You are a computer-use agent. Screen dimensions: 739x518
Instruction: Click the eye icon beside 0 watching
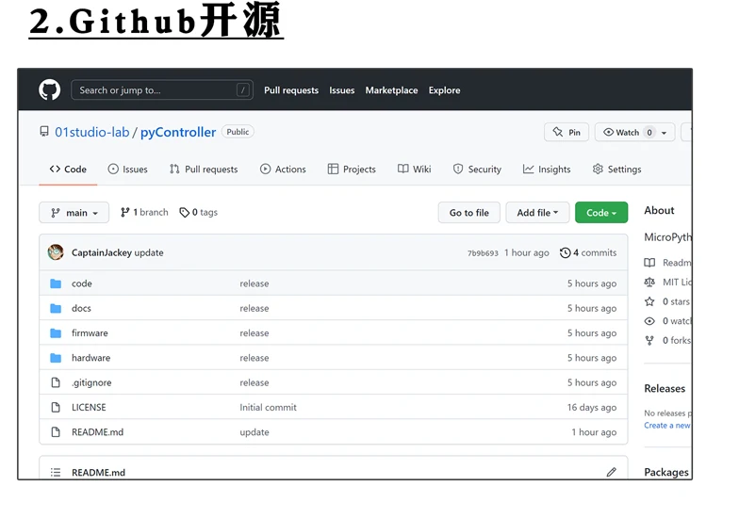click(649, 321)
